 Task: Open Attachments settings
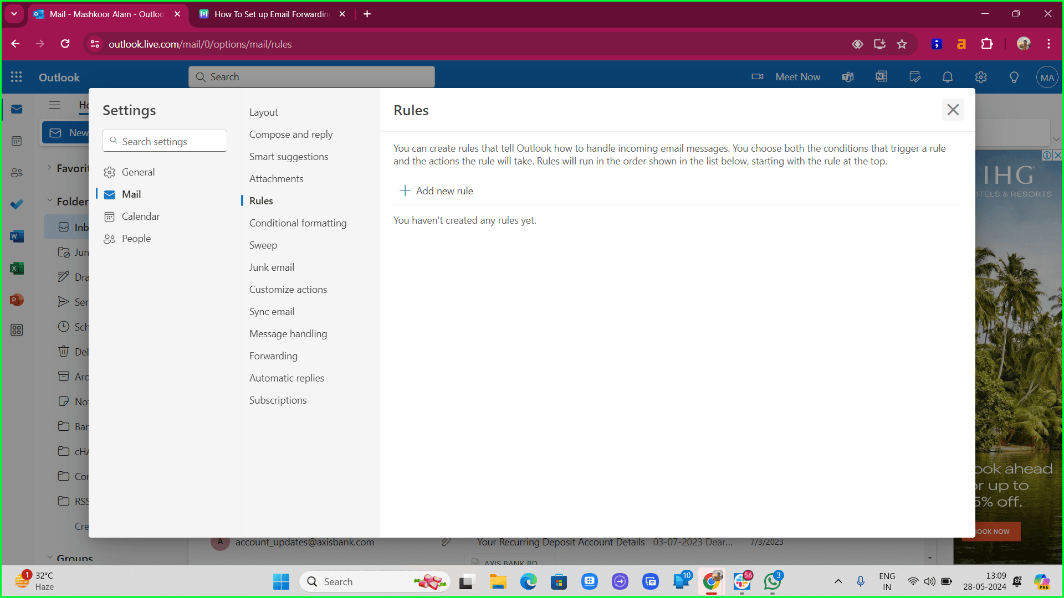coord(276,179)
